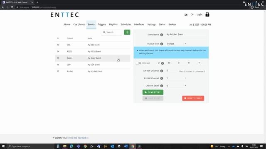This screenshot has height=149, width=266.
Task: Click the lock icon in header
Action: point(207,14)
